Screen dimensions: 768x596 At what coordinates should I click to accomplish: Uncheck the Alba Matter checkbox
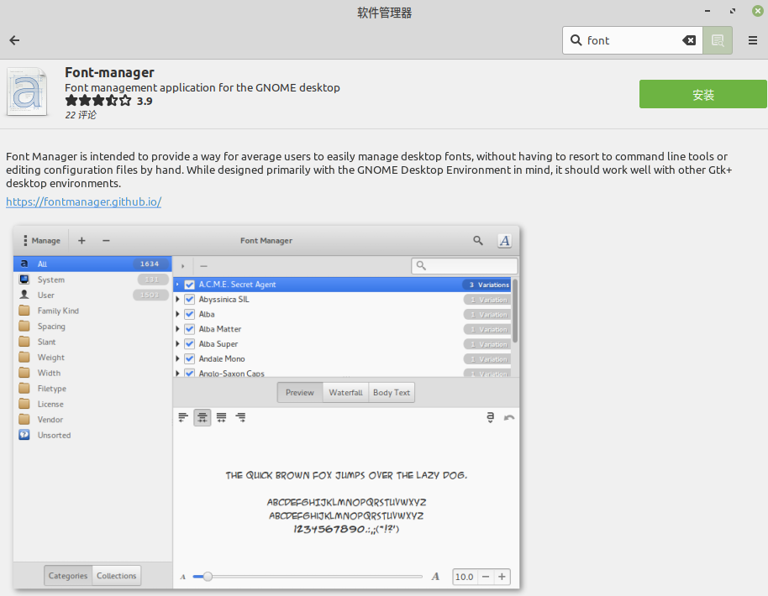[x=190, y=329]
